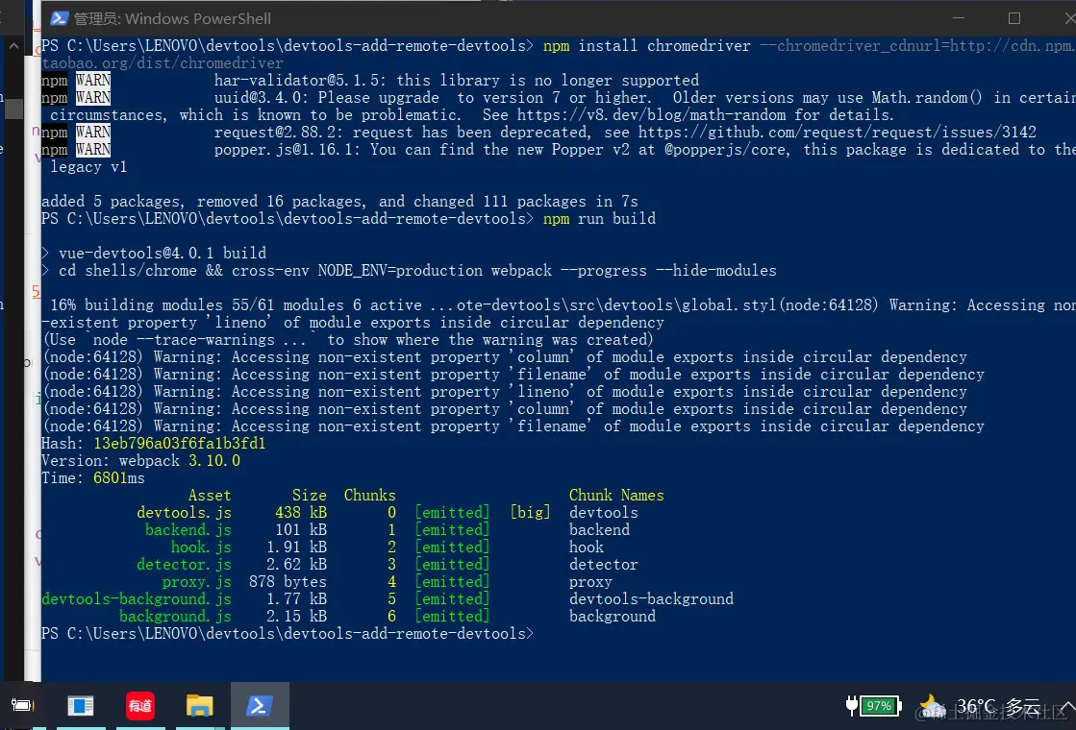
Task: Click the scroll-up arrow in left window
Action: point(13,47)
